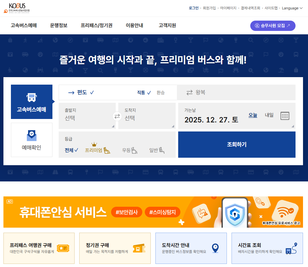Open the 출발지 departure selector
Image resolution: width=308 pixels, height=267 pixels.
87,116
